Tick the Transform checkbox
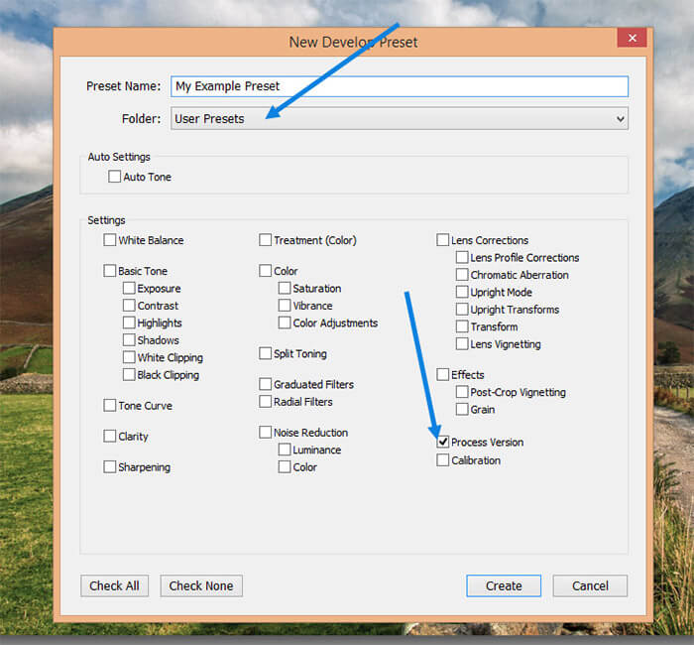Image resolution: width=694 pixels, height=645 pixels. 462,326
